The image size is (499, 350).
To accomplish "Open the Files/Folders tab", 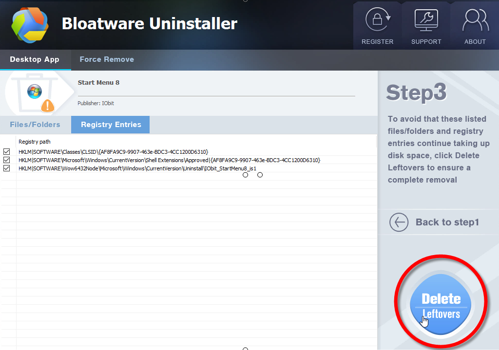I will (35, 125).
